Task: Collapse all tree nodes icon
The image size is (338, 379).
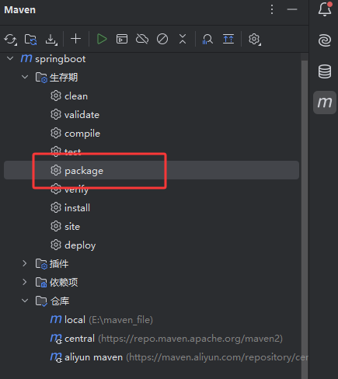Action: [183, 39]
